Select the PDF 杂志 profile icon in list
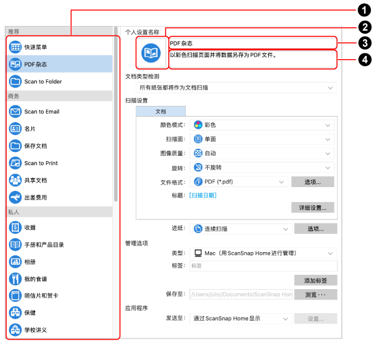Screen dimensions: 374x343 coord(16,64)
